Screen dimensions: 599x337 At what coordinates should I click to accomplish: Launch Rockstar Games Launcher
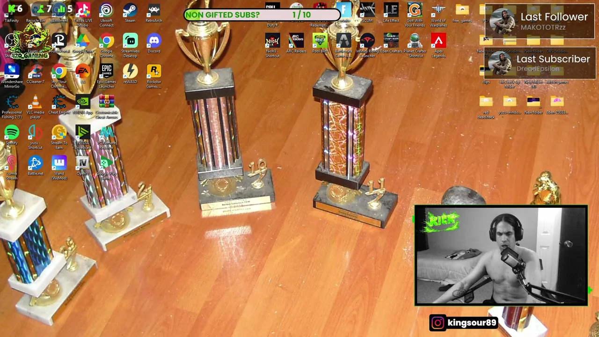coord(154,76)
